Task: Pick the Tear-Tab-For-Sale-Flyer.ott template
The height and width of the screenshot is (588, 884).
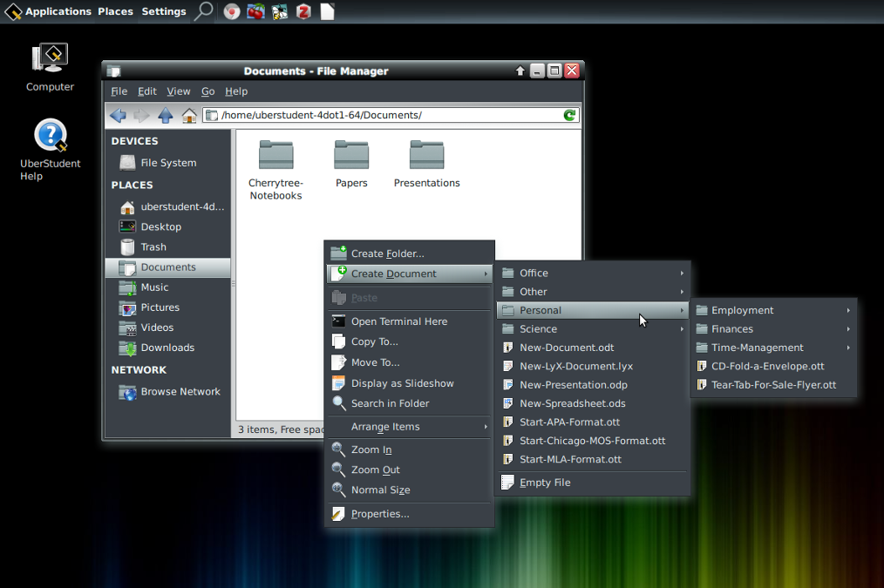Action: tap(772, 385)
